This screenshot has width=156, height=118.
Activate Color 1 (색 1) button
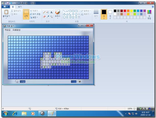pos(104,14)
